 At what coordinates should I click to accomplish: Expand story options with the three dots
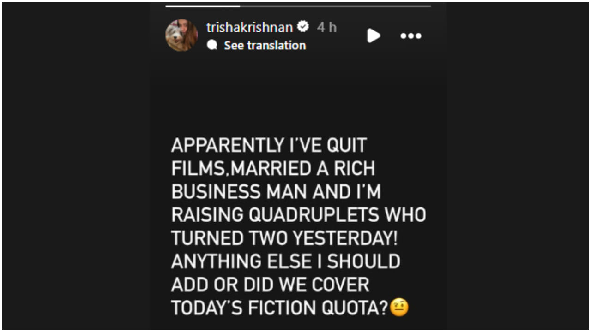coord(410,36)
